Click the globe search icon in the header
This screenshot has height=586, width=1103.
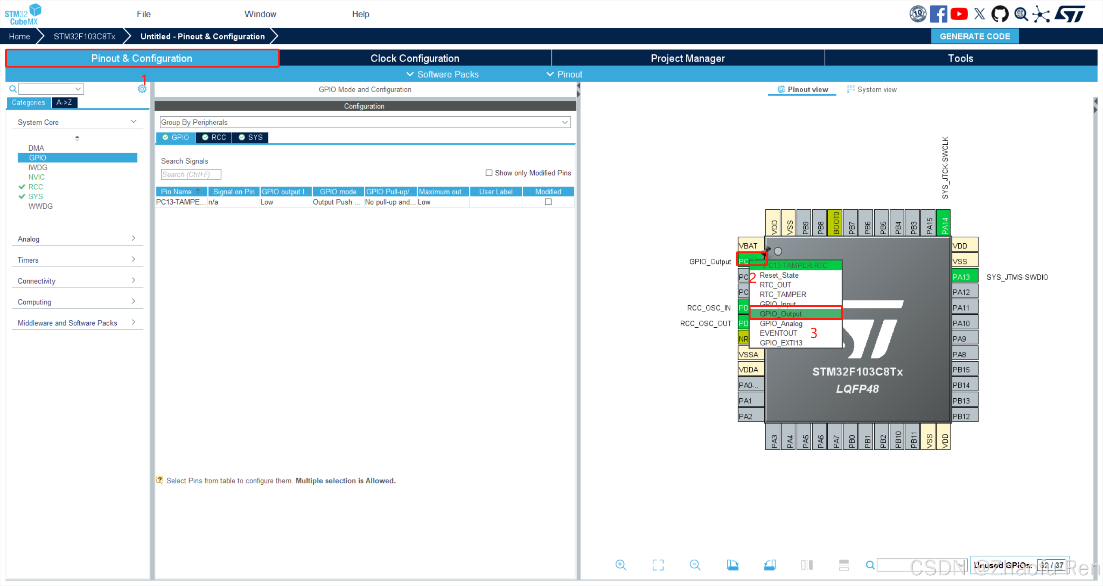1021,14
